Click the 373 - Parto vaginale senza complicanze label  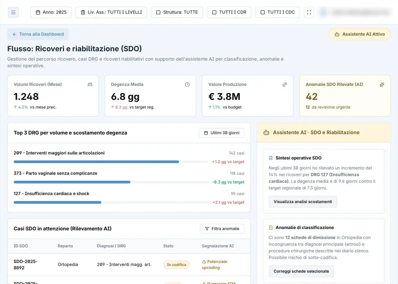[x=55, y=173]
